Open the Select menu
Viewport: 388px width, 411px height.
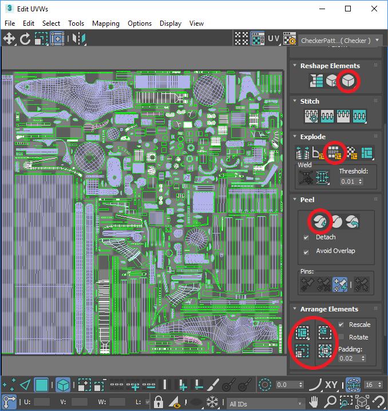(x=51, y=23)
